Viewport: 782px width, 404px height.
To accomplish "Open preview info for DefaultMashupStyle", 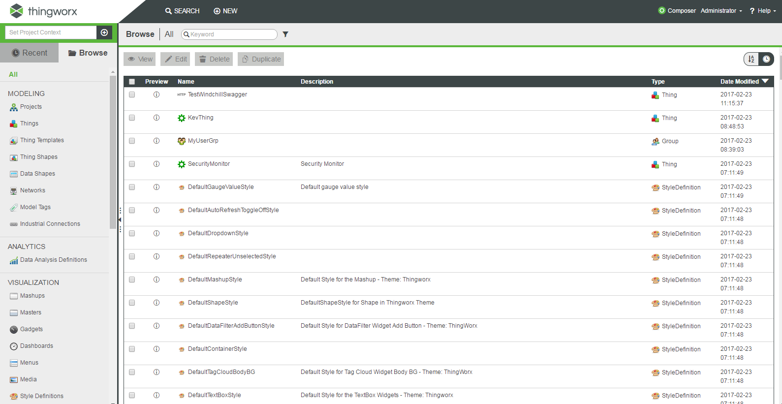I will (156, 280).
